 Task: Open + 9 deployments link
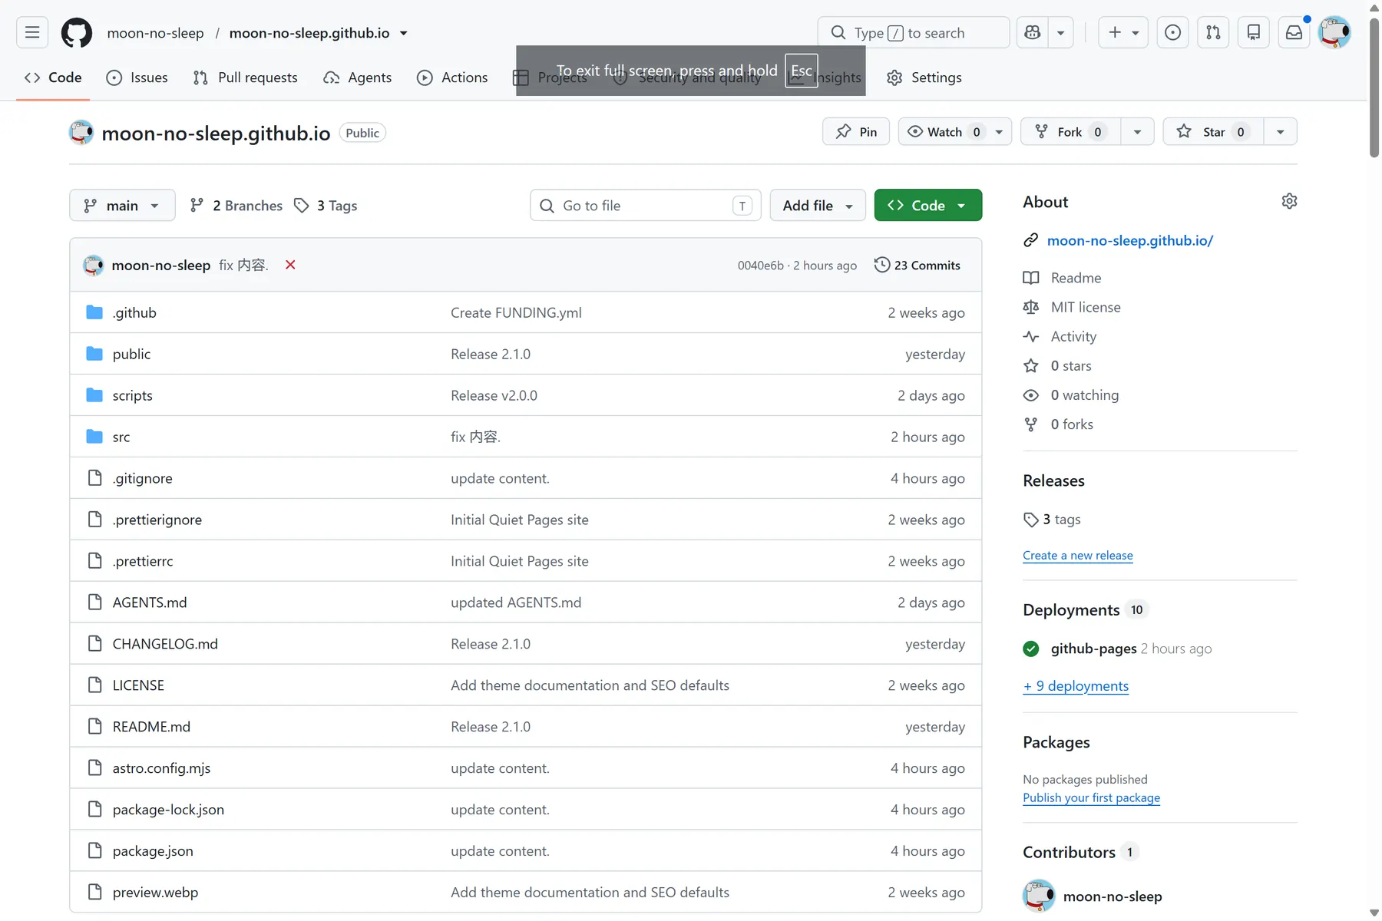(1076, 685)
